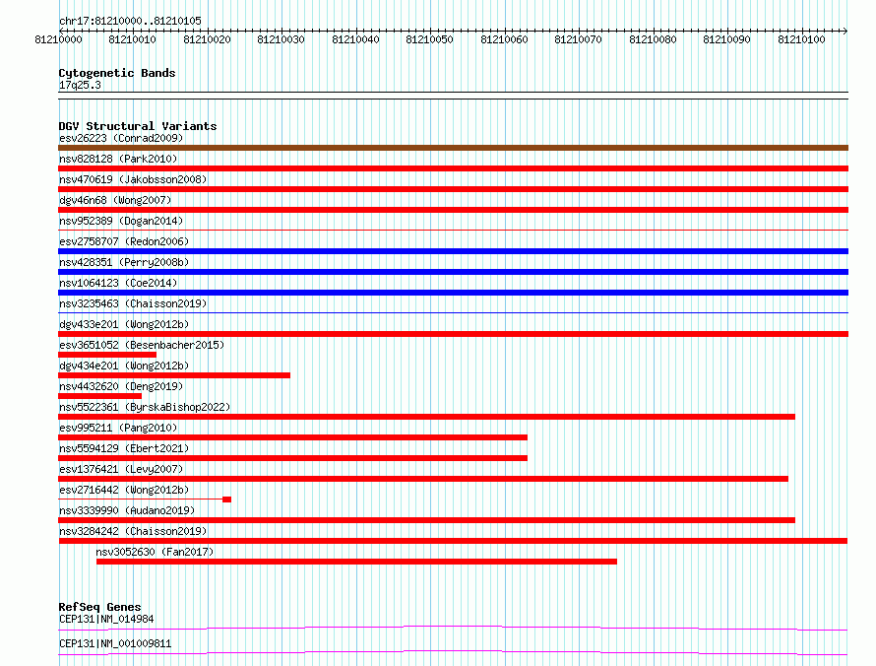Click ruler position 81210100

click(801, 39)
